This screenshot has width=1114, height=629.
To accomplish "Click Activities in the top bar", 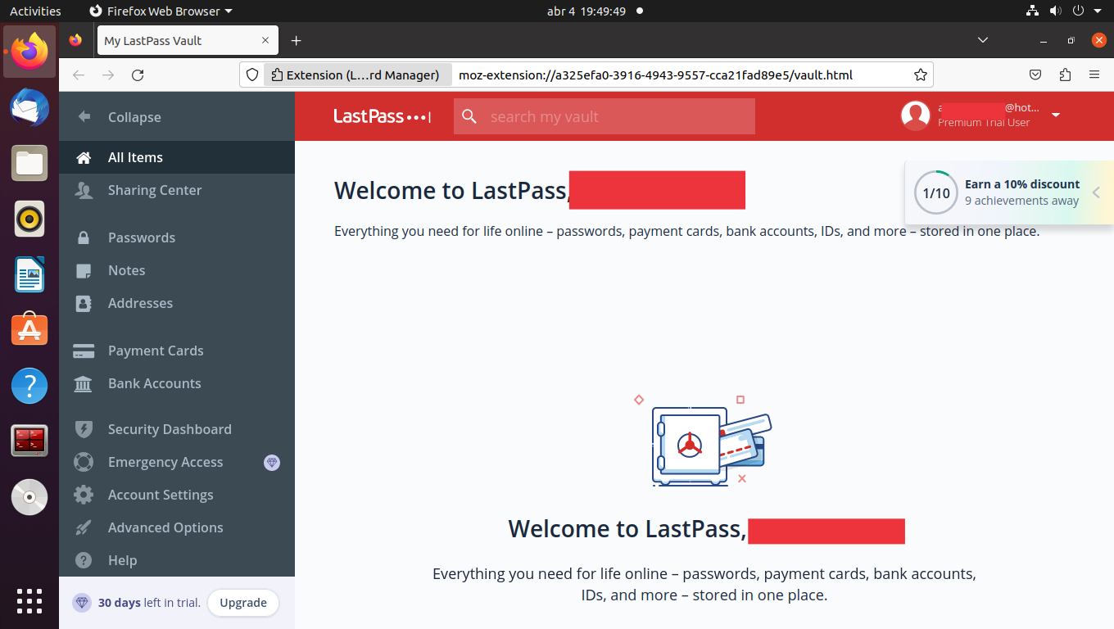I will (35, 11).
